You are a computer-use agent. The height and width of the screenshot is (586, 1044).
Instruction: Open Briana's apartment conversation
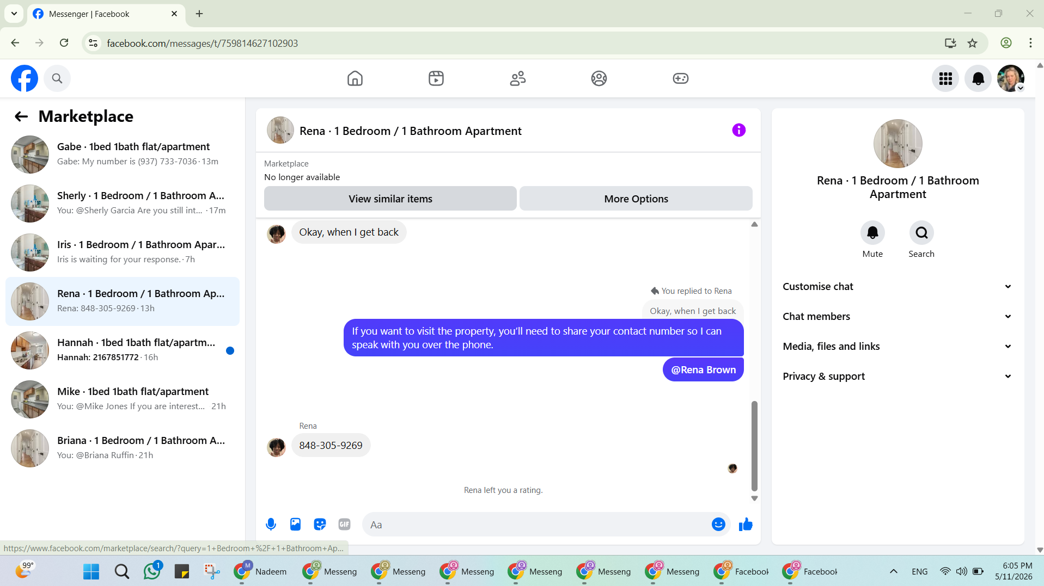point(123,448)
